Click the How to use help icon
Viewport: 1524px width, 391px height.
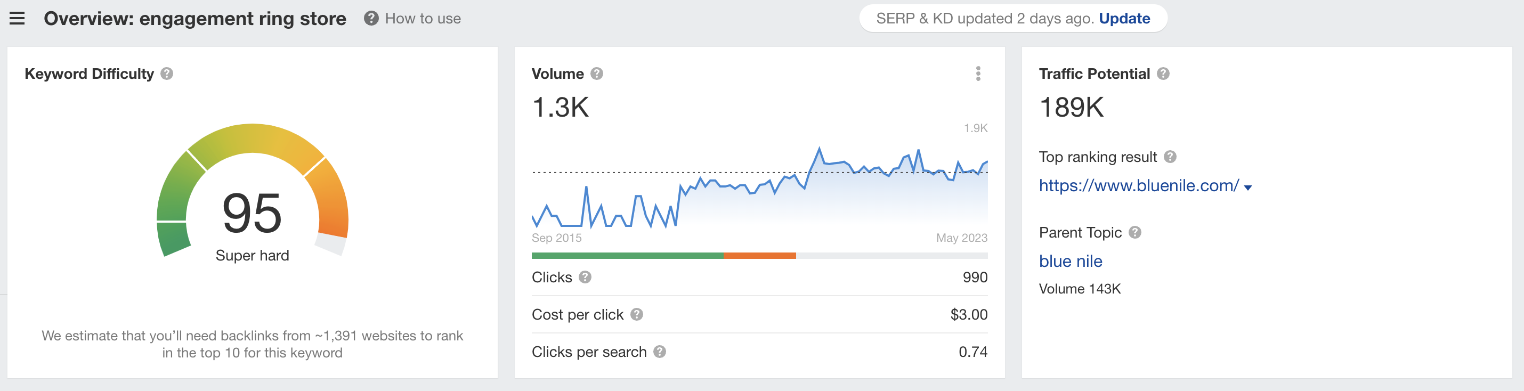(371, 19)
